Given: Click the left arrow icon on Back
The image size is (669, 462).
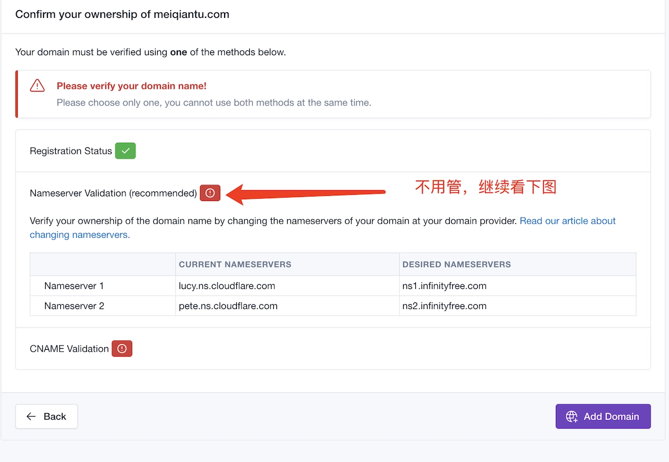Looking at the screenshot, I should [32, 416].
